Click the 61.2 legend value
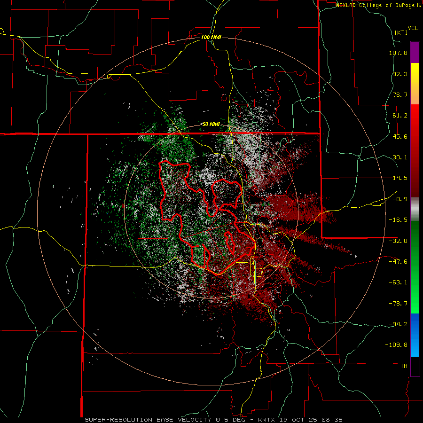The height and width of the screenshot is (423, 423). (x=400, y=116)
